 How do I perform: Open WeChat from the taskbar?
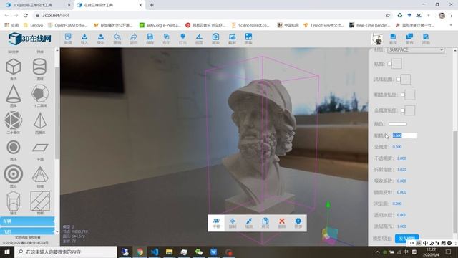tap(199, 252)
